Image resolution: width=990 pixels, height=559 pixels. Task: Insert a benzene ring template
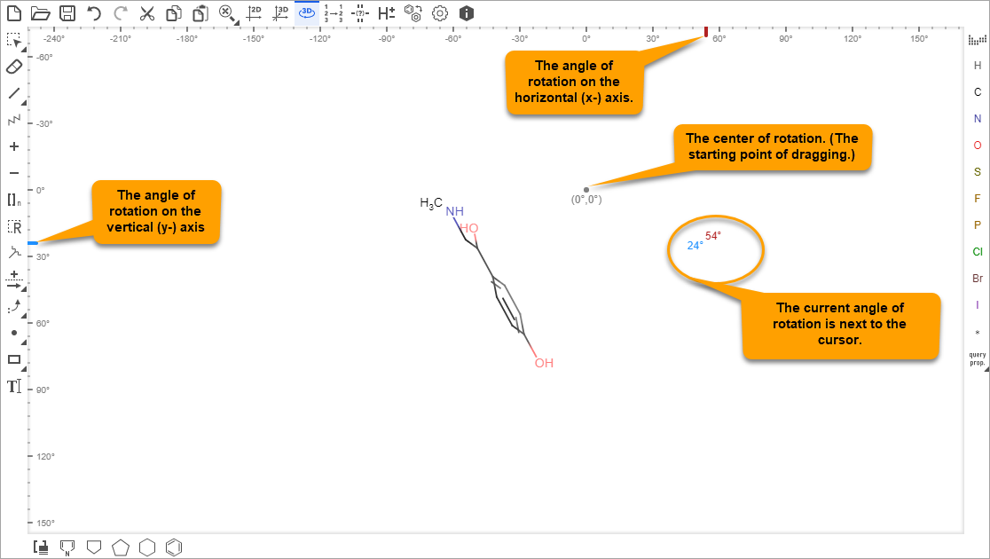(175, 547)
